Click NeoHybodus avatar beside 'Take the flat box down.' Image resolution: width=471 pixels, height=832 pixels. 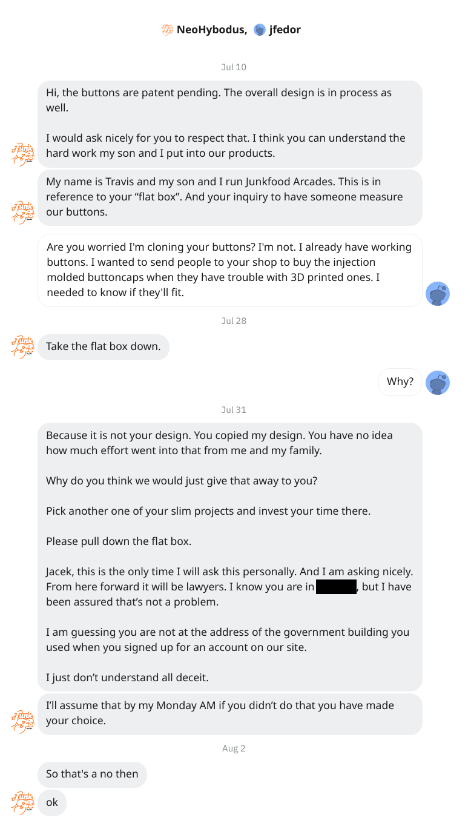click(x=23, y=347)
